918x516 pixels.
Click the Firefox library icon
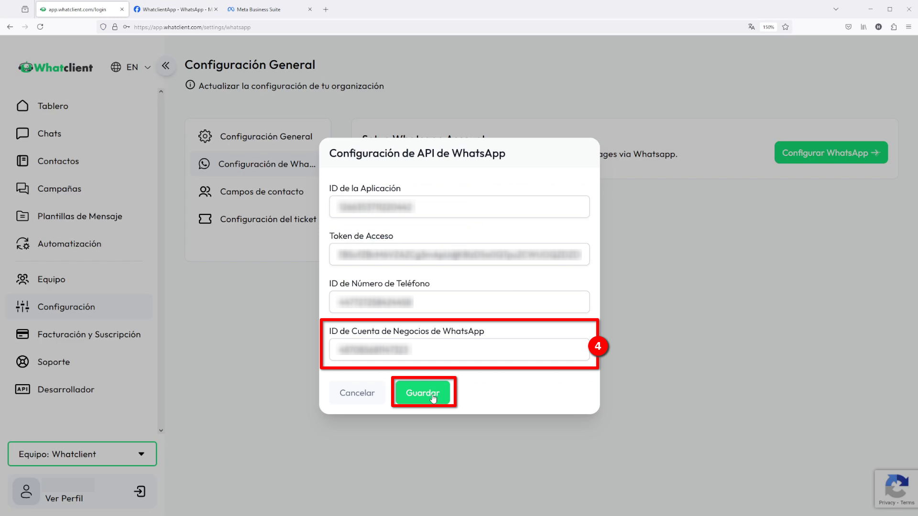click(x=863, y=27)
